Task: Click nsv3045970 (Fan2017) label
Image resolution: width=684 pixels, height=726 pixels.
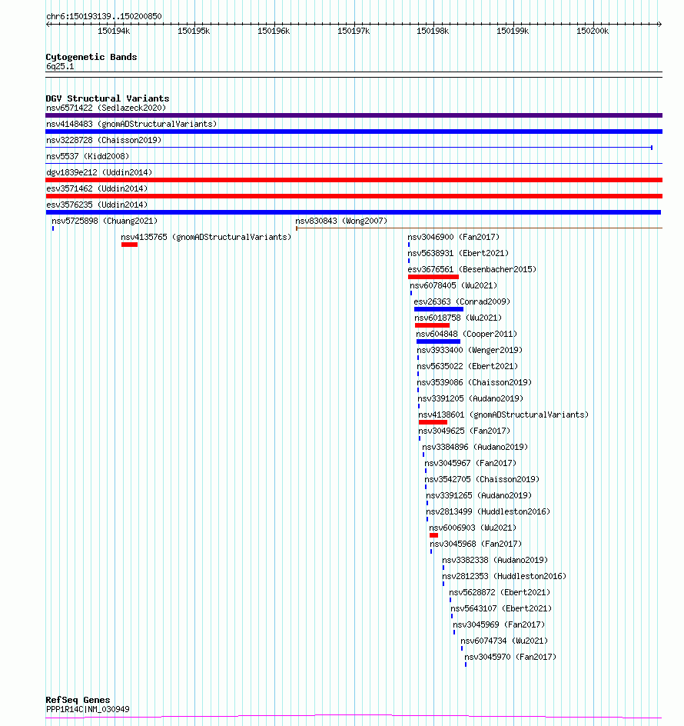Action: click(510, 658)
